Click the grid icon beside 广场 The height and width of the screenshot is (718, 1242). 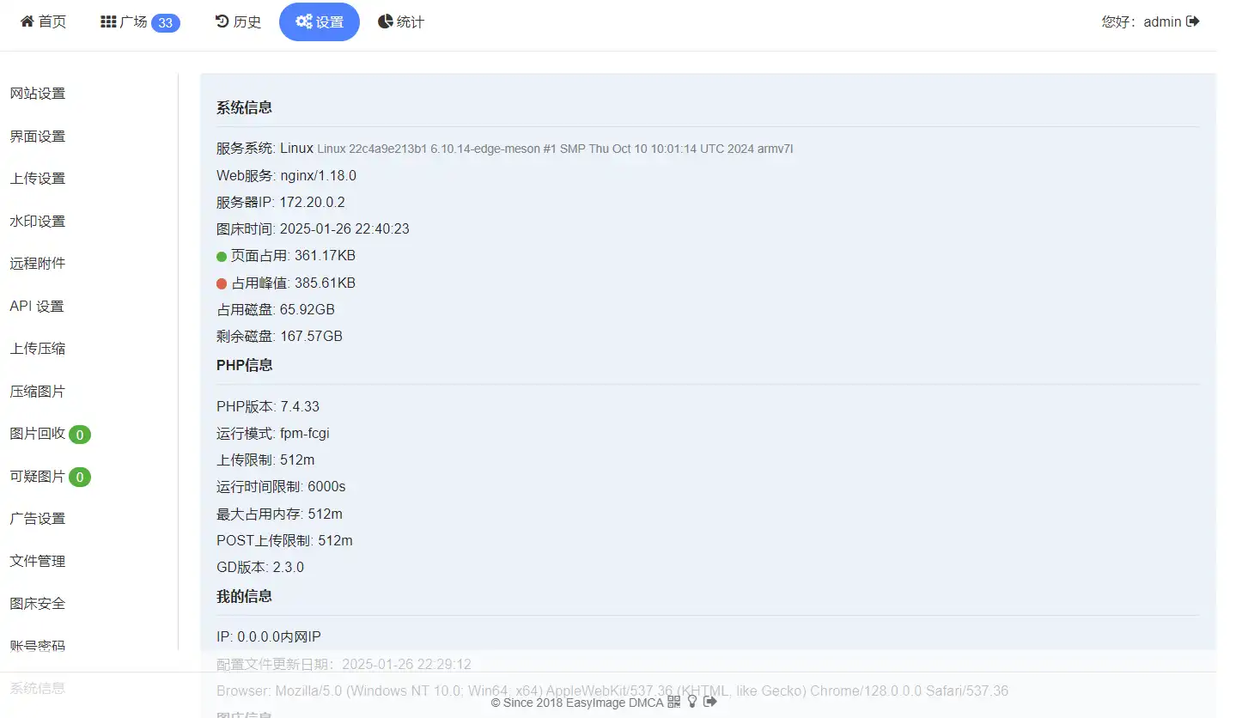tap(108, 21)
